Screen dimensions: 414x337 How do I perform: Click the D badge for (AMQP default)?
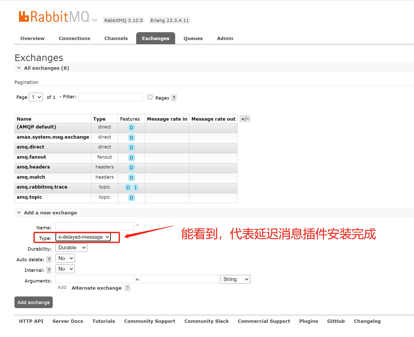131,127
